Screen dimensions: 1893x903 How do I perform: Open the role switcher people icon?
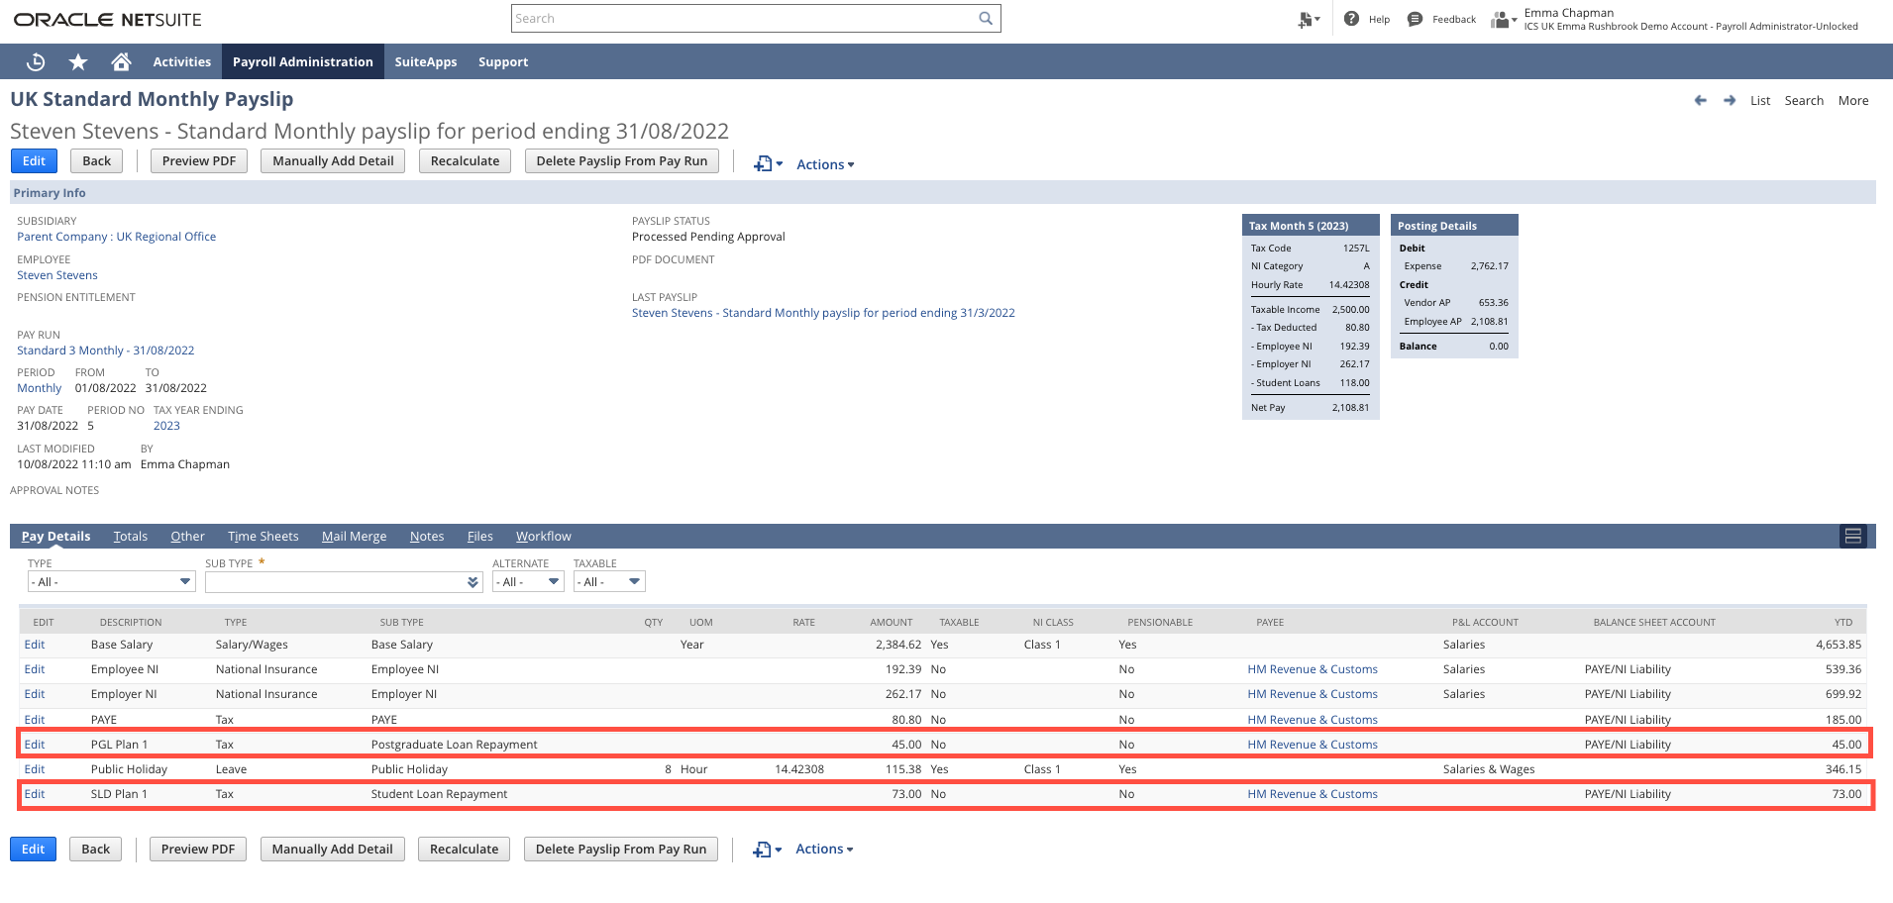(x=1500, y=18)
